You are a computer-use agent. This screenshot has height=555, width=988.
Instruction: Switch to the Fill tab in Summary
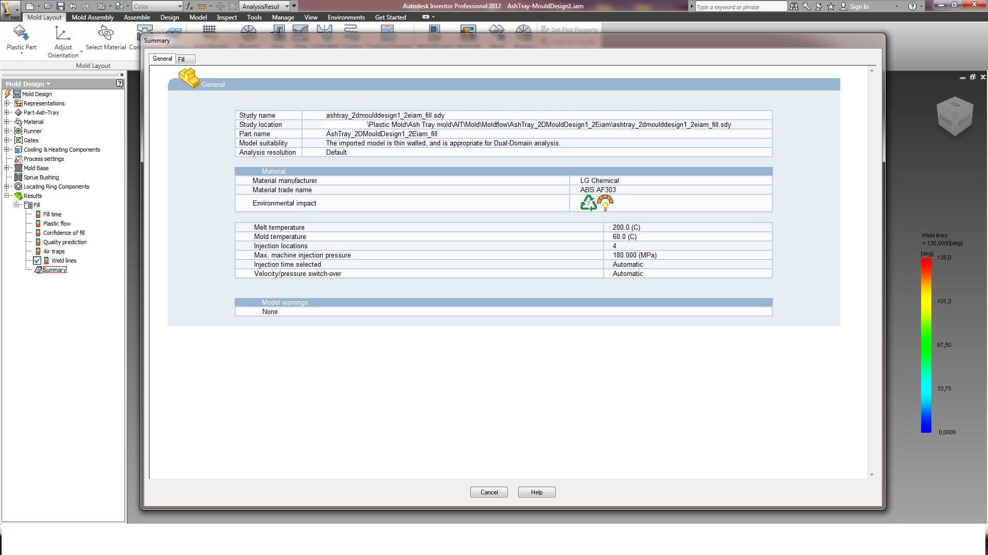[185, 59]
